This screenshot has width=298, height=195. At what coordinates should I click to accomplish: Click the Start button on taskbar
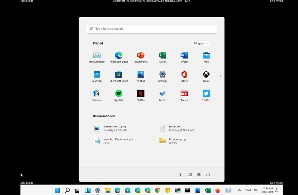(x=58, y=190)
